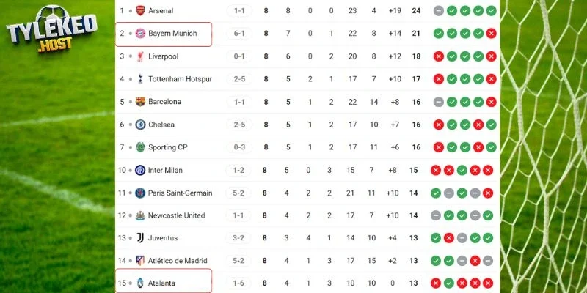Screen dimensions: 587x293
Task: Open the Sporting CP team link
Action: (168, 147)
